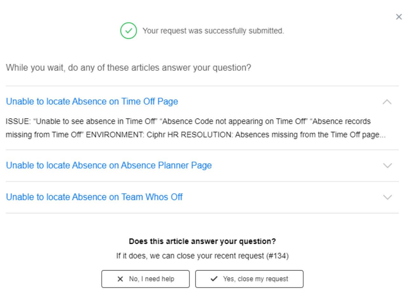The image size is (415, 295).
Task: Expand the Absence Planner Page article chevron
Action: pos(387,166)
